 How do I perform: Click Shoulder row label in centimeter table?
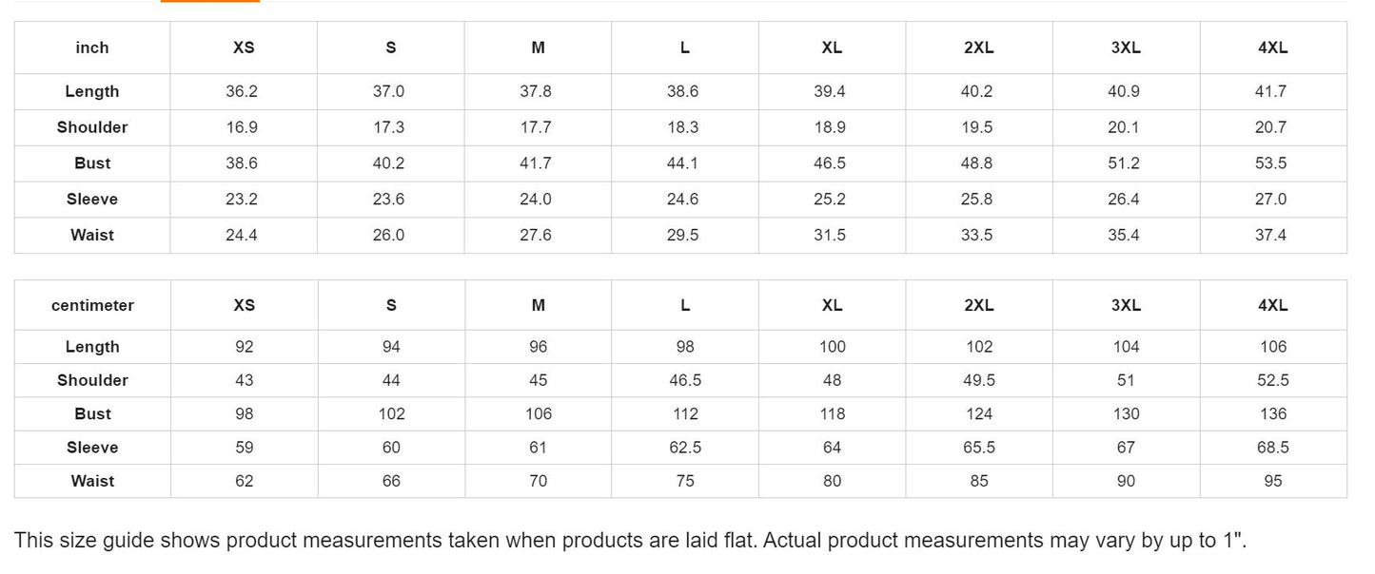tap(92, 380)
